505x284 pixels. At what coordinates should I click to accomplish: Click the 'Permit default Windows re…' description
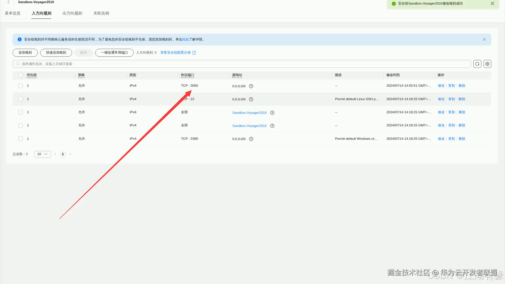click(x=356, y=139)
